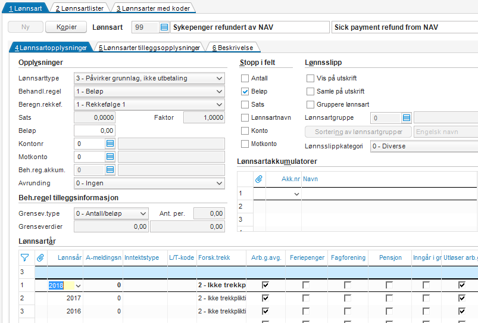
Task: Click filter funnel icon in Lønnsartår grid
Action: click(x=24, y=257)
